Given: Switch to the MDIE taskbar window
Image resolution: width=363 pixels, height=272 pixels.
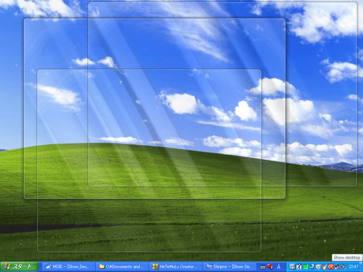Looking at the screenshot, I should tap(69, 267).
